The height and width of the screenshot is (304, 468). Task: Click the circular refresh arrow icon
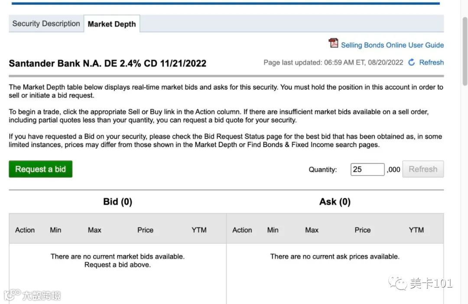[x=412, y=62]
